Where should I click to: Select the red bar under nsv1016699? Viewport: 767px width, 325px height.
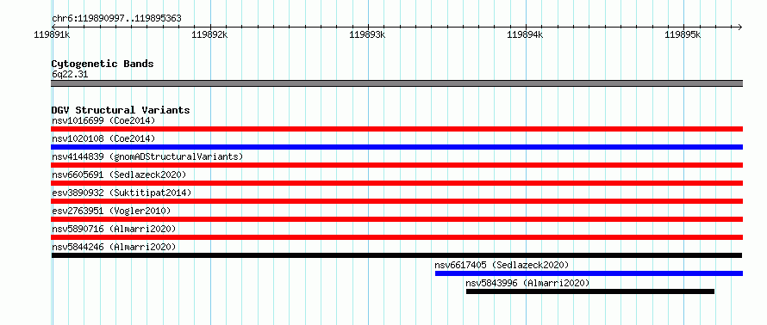396,129
